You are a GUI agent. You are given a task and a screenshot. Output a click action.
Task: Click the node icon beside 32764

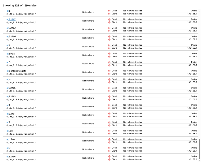click(8, 157)
